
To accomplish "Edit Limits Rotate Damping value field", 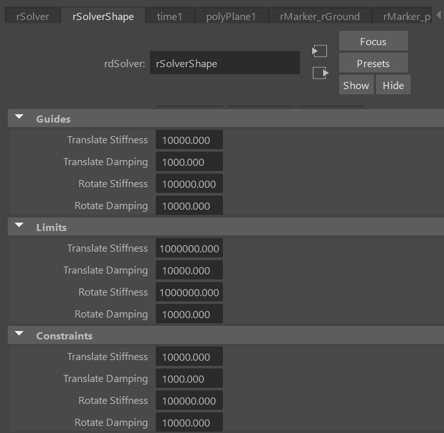I will (x=189, y=314).
